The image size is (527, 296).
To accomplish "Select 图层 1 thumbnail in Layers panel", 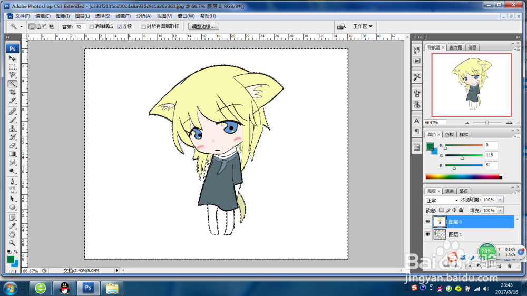I will (x=440, y=234).
